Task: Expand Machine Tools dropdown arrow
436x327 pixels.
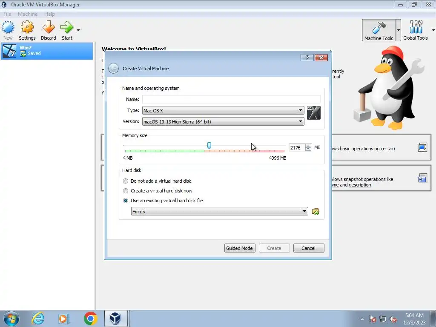Action: pos(398,30)
